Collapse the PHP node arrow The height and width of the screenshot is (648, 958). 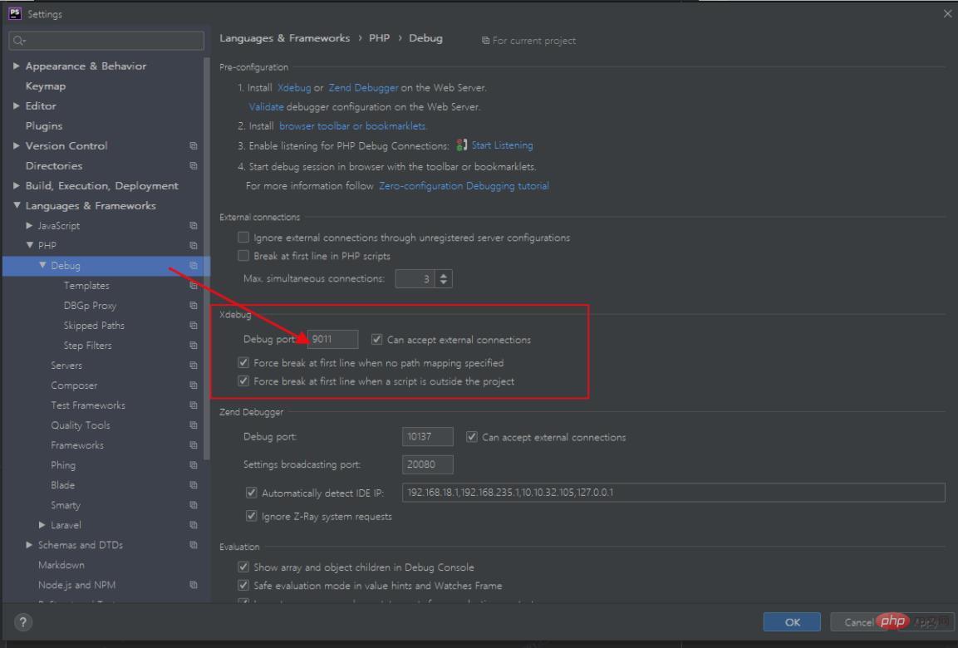[29, 246]
